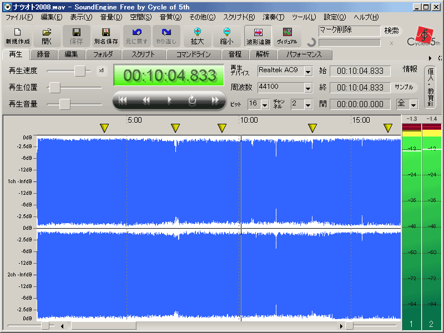Viewport: 444px width, 333px height.
Task: Undo with the 元に戻す icon
Action: (137, 36)
